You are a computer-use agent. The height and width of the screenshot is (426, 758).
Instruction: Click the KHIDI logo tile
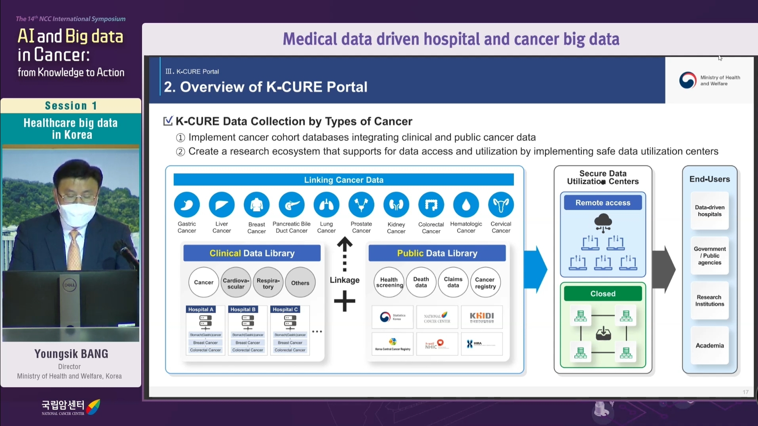click(481, 317)
